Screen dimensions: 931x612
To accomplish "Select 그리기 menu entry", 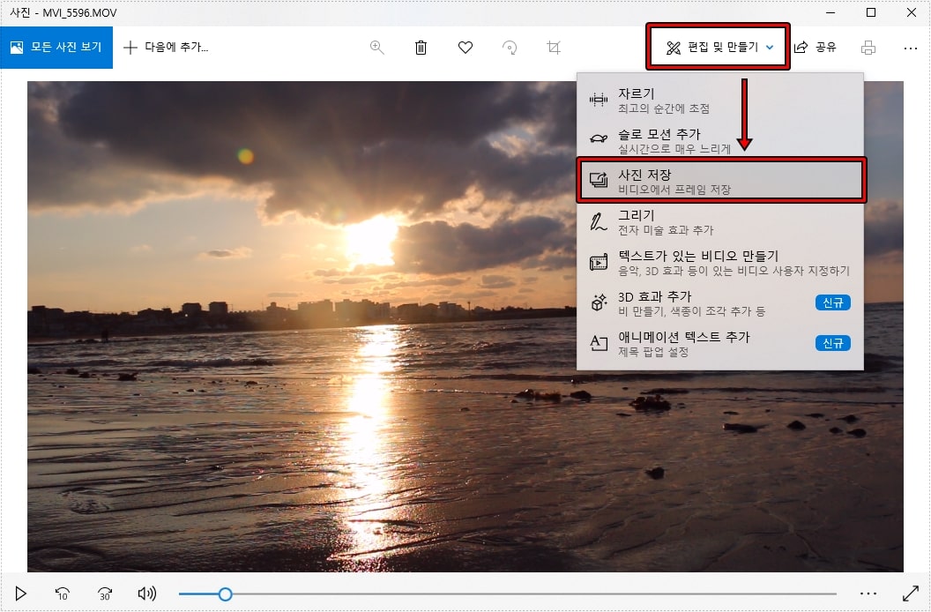I will pos(719,221).
